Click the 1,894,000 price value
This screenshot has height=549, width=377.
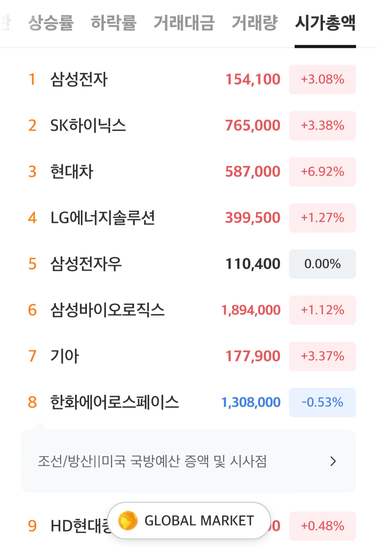point(251,310)
